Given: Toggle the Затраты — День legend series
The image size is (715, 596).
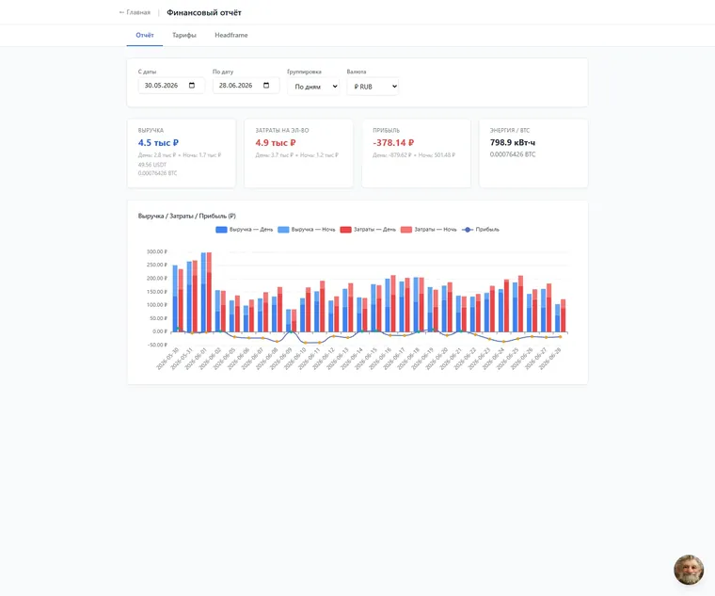Looking at the screenshot, I should (368, 230).
